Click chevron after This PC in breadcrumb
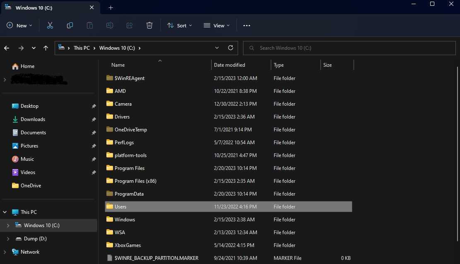460x264 pixels. coord(94,48)
